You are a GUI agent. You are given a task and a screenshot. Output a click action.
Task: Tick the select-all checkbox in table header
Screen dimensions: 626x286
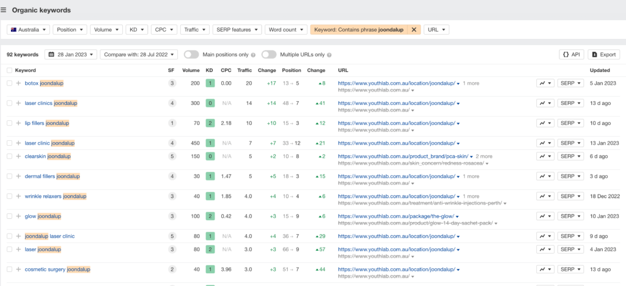[9, 70]
